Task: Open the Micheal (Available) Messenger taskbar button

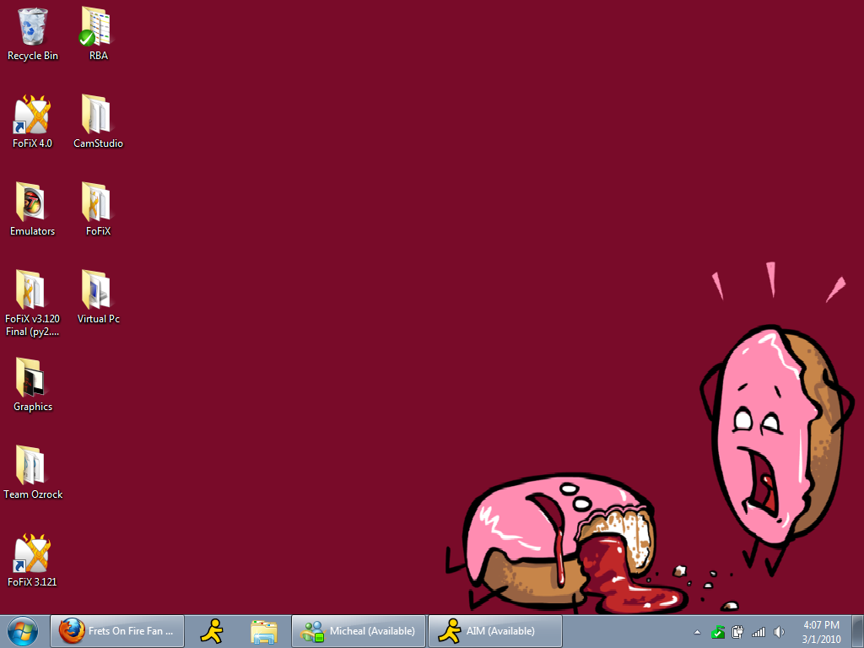Action: (x=359, y=631)
